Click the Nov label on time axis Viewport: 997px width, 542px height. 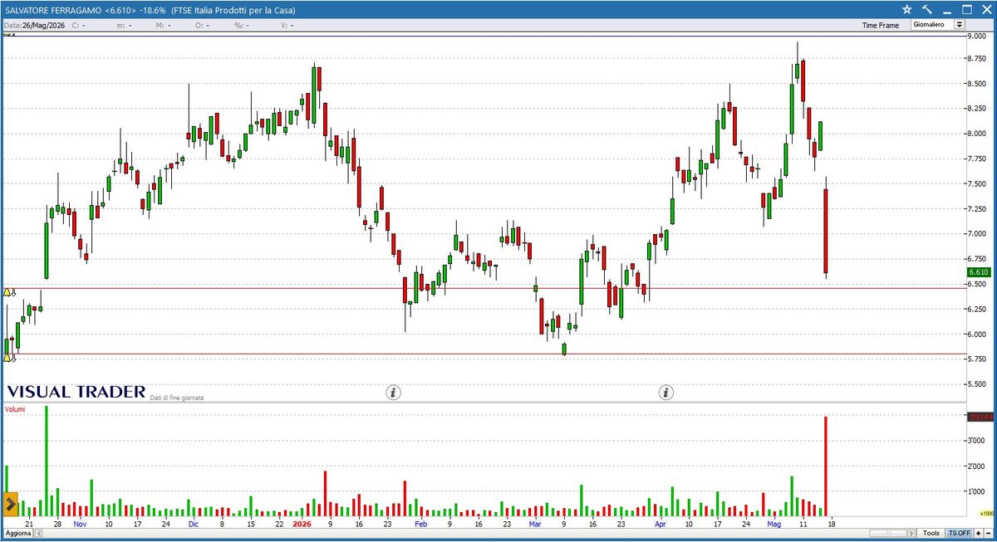[80, 524]
